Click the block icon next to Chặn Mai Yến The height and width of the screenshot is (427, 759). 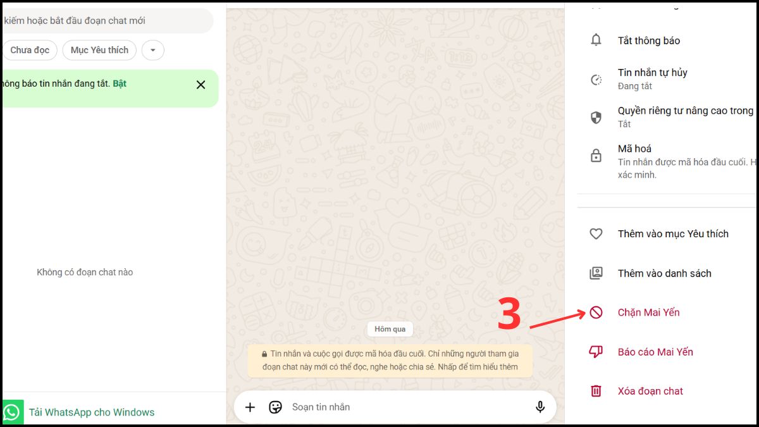click(595, 312)
